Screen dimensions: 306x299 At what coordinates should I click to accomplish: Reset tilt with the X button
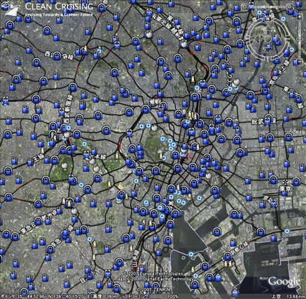[245, 7]
